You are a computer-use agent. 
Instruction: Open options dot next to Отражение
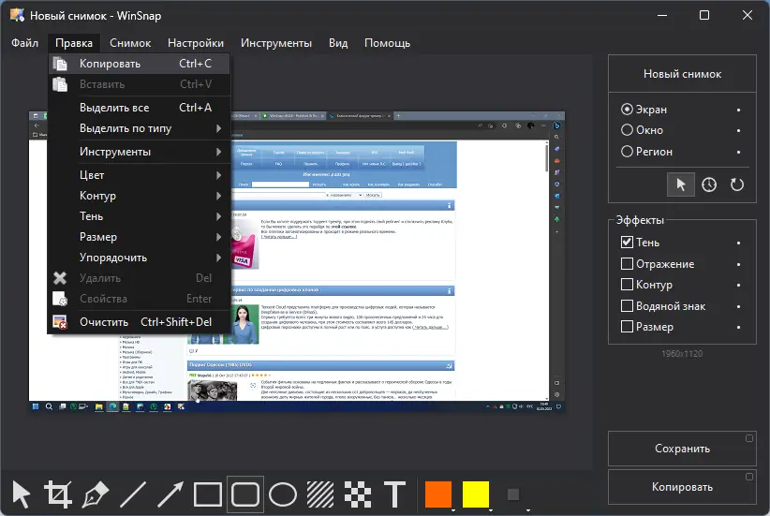[x=738, y=264]
